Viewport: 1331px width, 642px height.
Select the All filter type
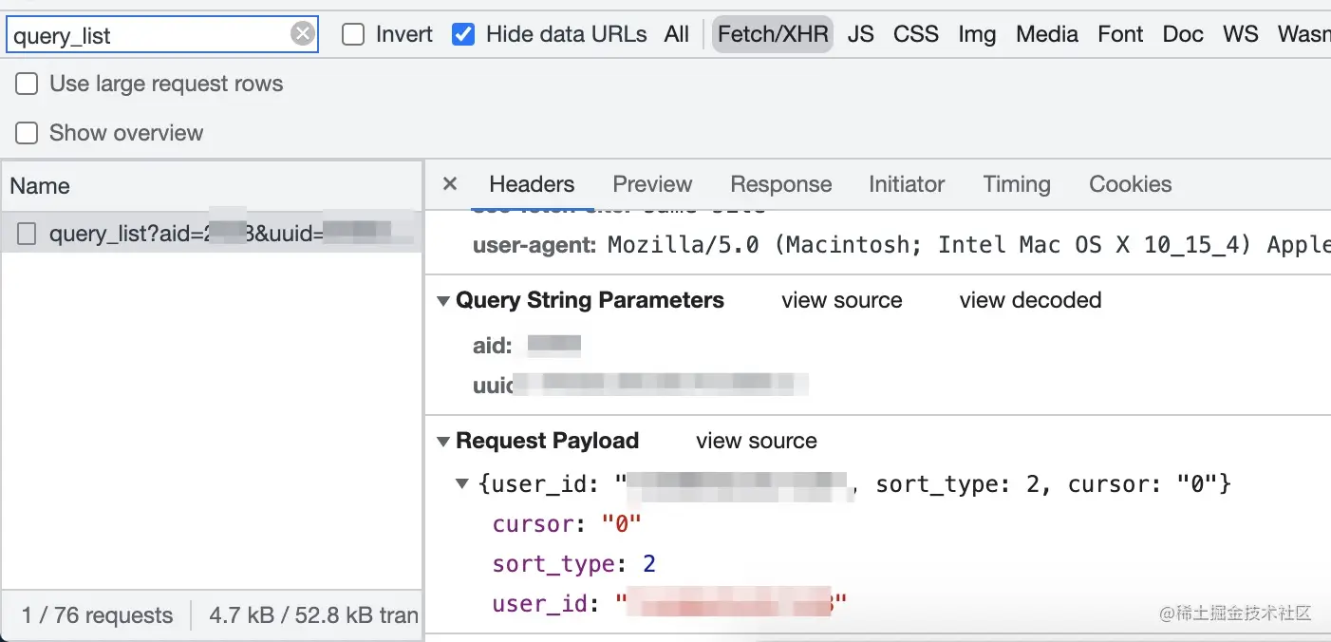677,35
